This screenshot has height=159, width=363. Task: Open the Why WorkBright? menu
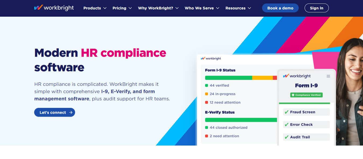pyautogui.click(x=158, y=8)
